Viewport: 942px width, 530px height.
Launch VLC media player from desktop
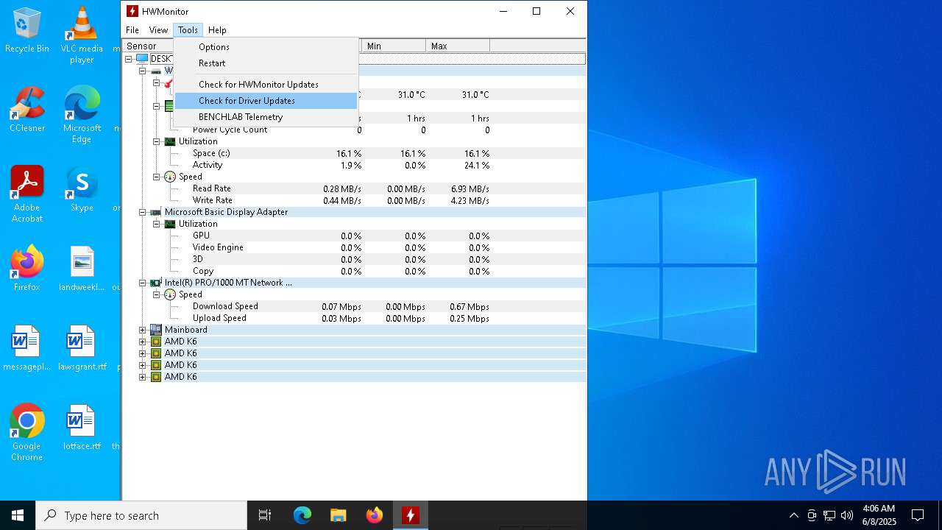coord(82,35)
